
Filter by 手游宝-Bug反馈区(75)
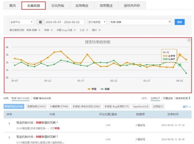click(117, 107)
